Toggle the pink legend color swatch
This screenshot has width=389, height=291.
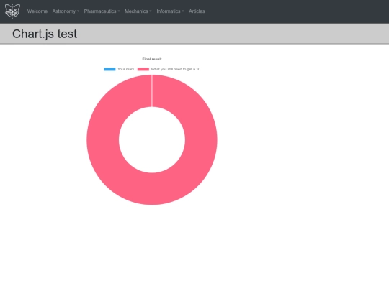(x=143, y=69)
